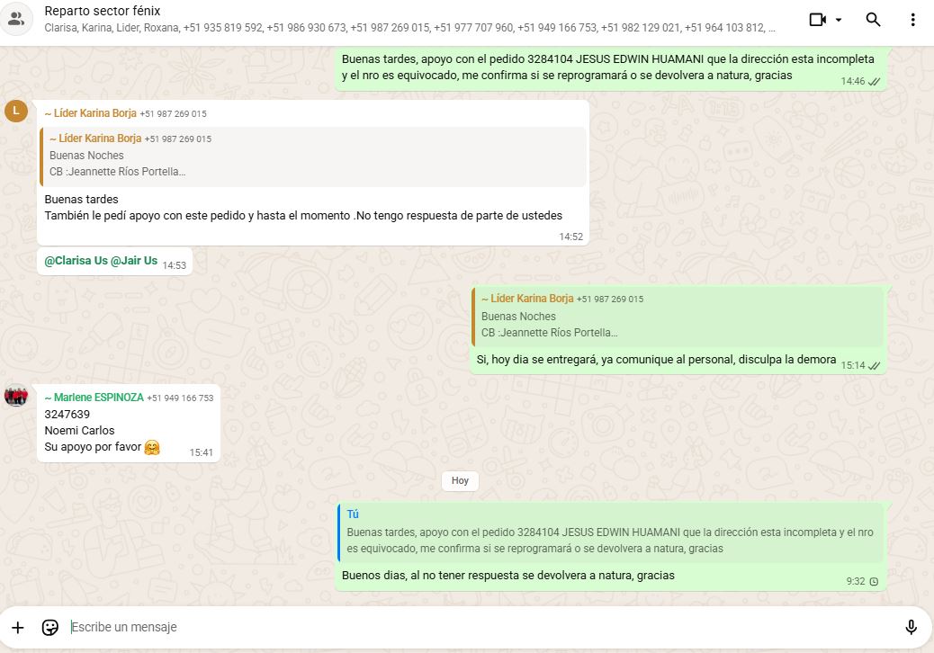Screen dimensions: 934x653
Task: Record a voice message with the microphone
Action: pyautogui.click(x=911, y=627)
